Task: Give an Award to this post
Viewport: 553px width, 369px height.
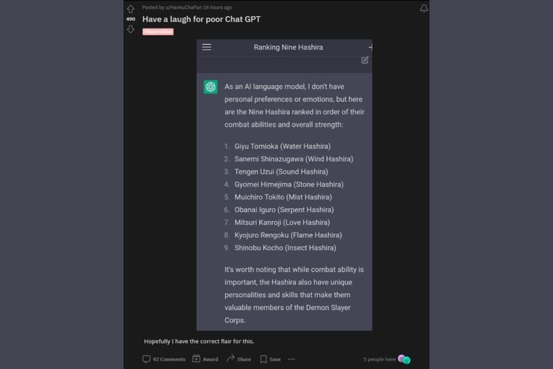Action: tap(205, 359)
